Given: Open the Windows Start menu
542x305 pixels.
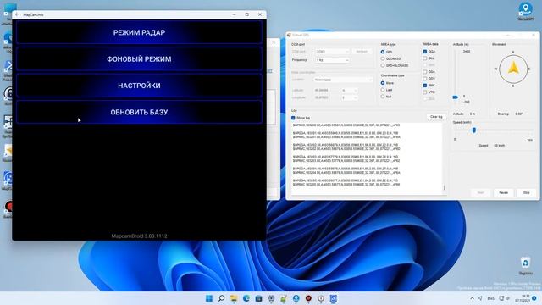Looking at the screenshot, I should point(209,298).
